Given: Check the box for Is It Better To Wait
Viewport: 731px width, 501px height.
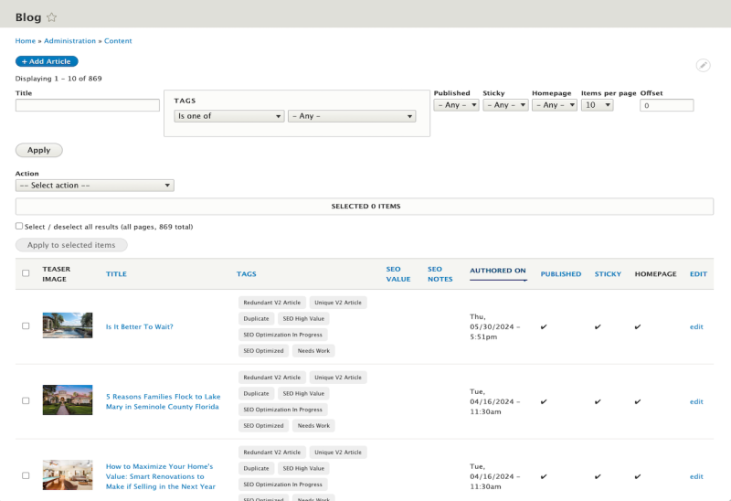Looking at the screenshot, I should click(x=26, y=326).
